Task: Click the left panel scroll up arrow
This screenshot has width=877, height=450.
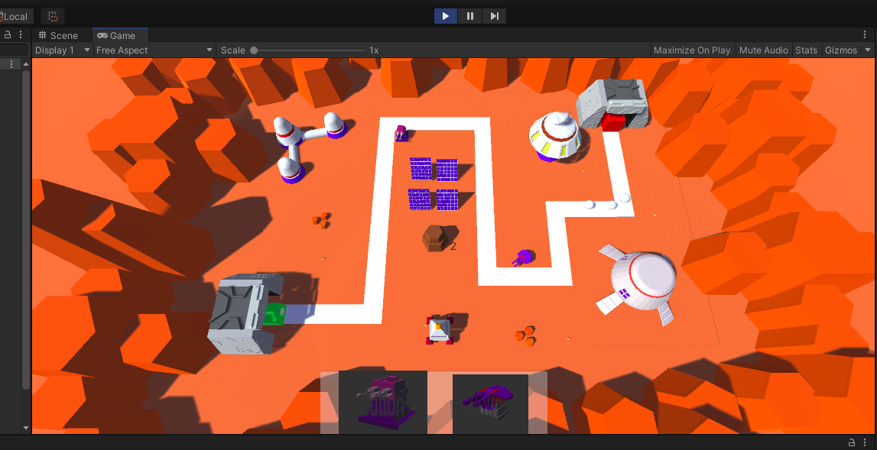Action: (x=26, y=65)
